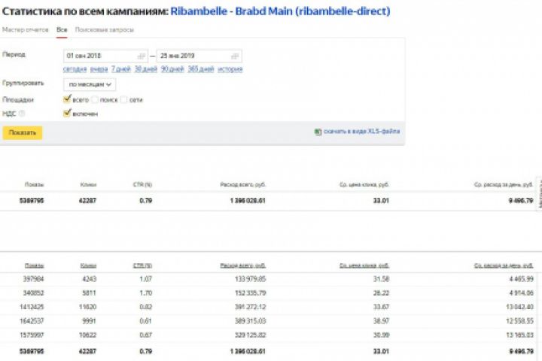
Task: Open calendar icon in start date field
Action: click(141, 56)
